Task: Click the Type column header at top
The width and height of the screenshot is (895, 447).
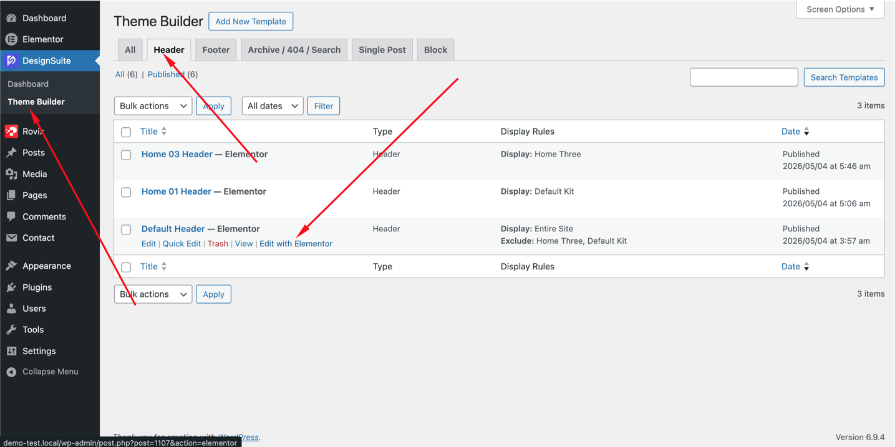Action: tap(382, 132)
